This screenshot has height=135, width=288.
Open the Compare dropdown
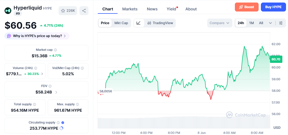coord(220,23)
